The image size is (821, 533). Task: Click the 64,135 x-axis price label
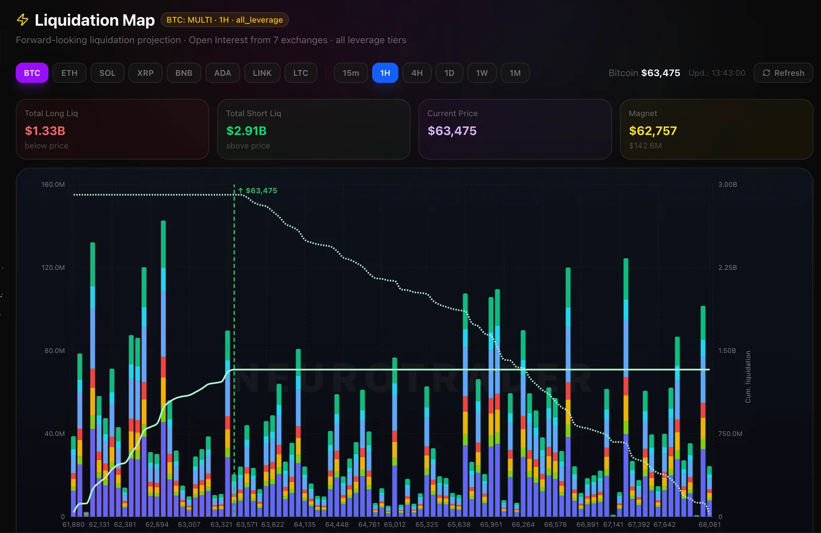pyautogui.click(x=305, y=524)
